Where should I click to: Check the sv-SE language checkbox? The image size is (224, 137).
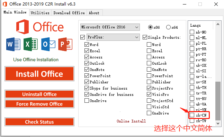point(192,82)
